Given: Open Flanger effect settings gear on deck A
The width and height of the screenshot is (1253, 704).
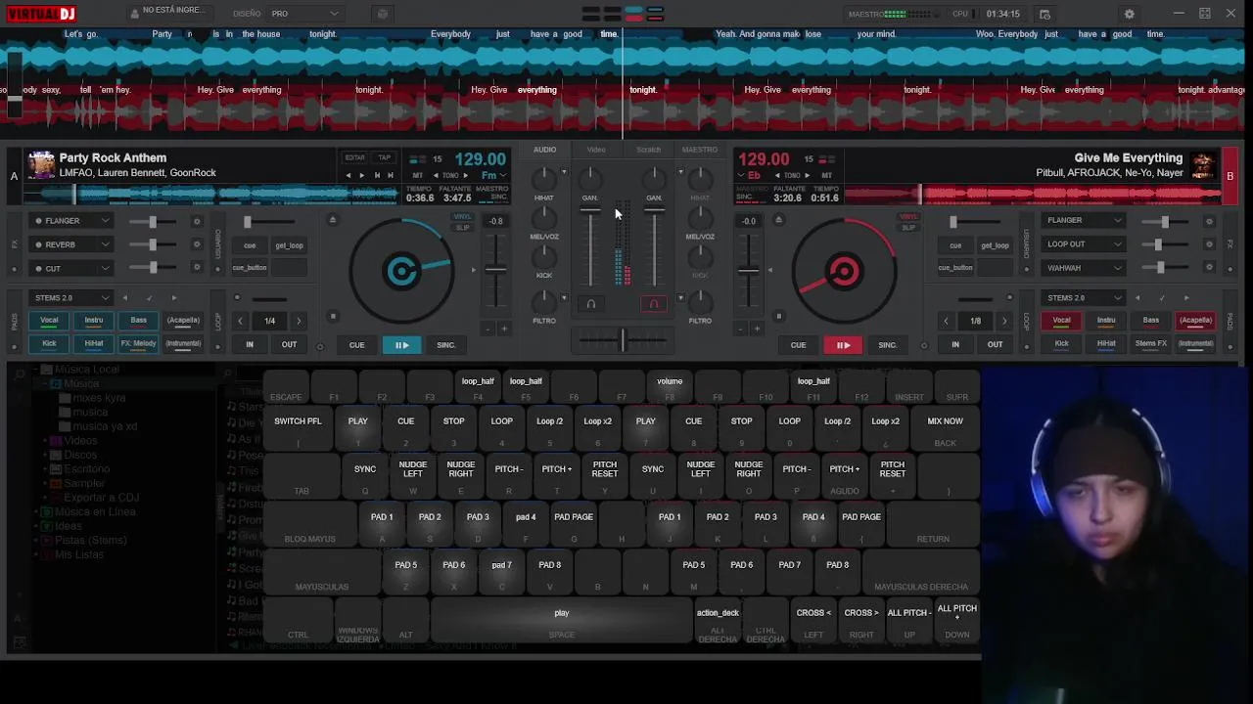Looking at the screenshot, I should tap(197, 221).
